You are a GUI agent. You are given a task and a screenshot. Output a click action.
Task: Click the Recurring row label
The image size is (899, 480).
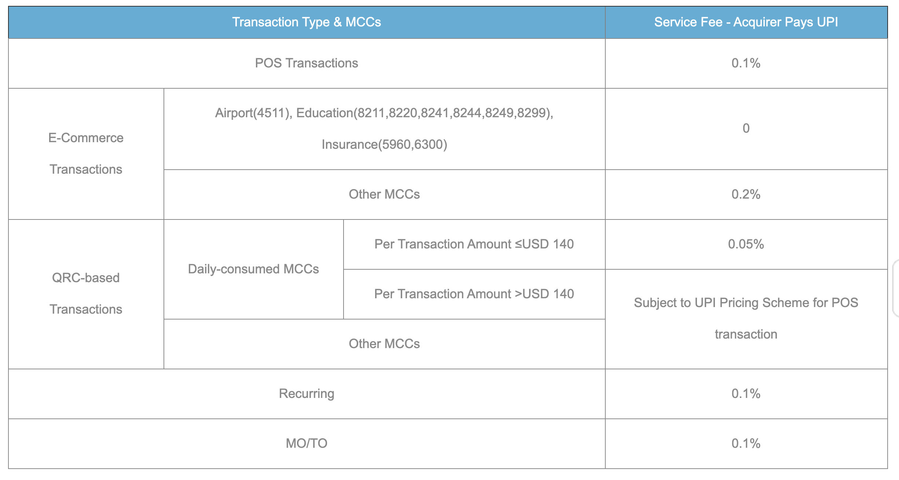click(307, 394)
